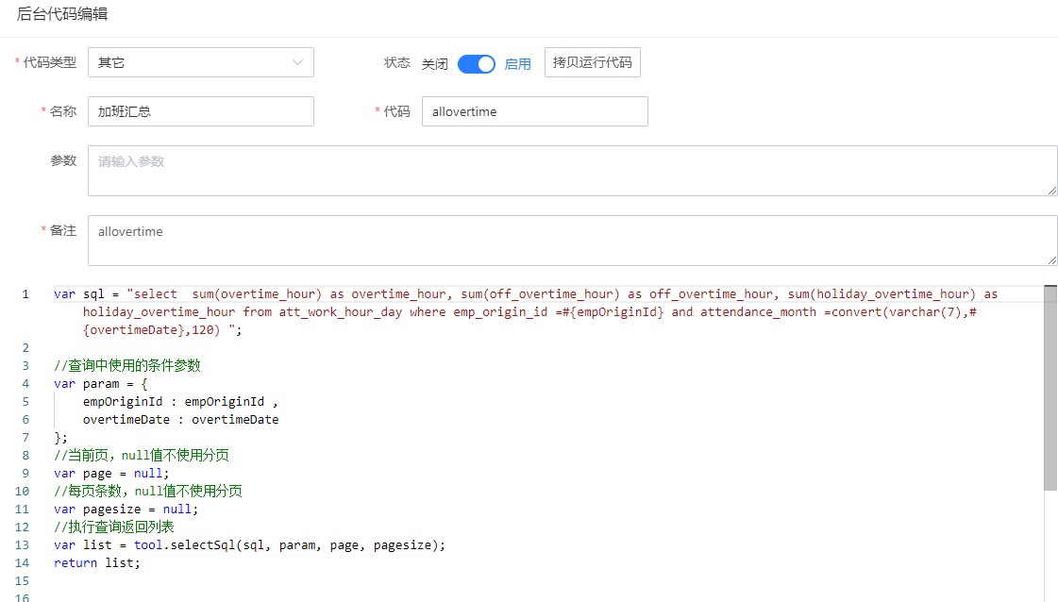Toggle the 状态 enable switch
1058x602 pixels.
[476, 64]
